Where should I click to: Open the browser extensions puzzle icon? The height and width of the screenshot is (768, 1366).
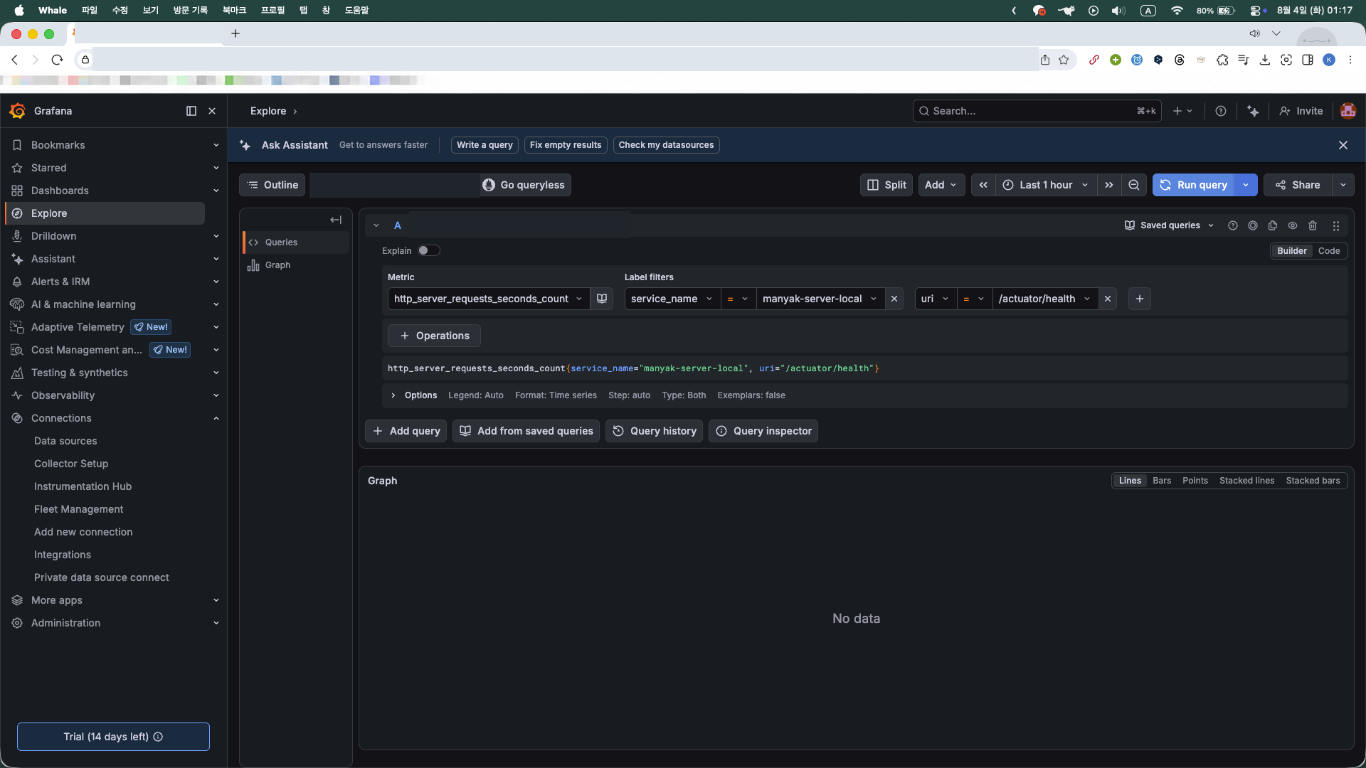coord(1222,60)
